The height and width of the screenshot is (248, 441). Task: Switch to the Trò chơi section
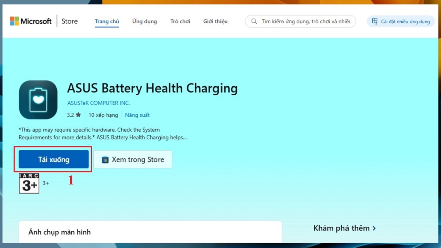(180, 21)
